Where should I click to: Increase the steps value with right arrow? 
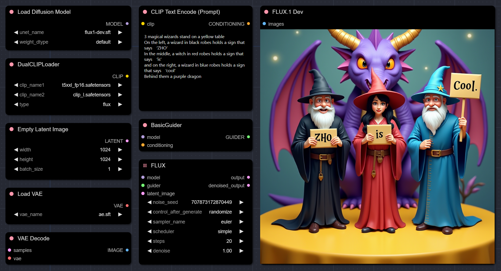241,241
